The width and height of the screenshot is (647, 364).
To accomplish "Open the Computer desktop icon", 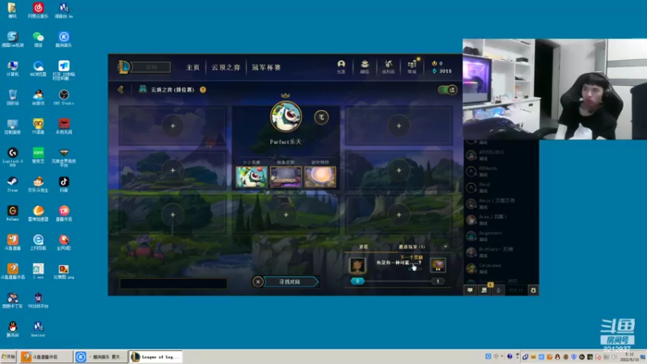I will pyautogui.click(x=12, y=69).
